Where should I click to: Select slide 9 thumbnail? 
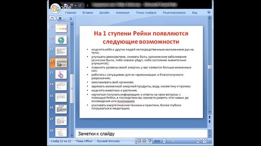point(61,28)
